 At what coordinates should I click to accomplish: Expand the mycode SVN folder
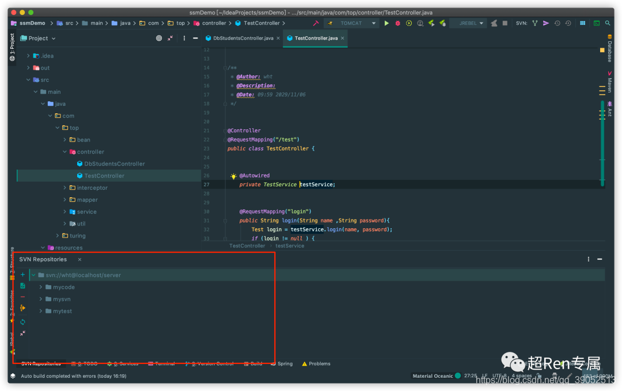tap(40, 287)
